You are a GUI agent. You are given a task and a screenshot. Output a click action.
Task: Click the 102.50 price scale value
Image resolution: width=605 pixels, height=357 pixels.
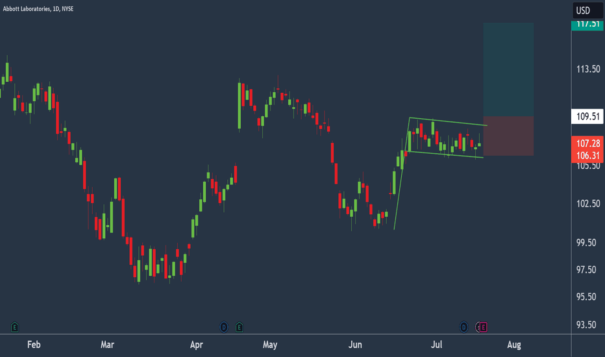pos(588,204)
